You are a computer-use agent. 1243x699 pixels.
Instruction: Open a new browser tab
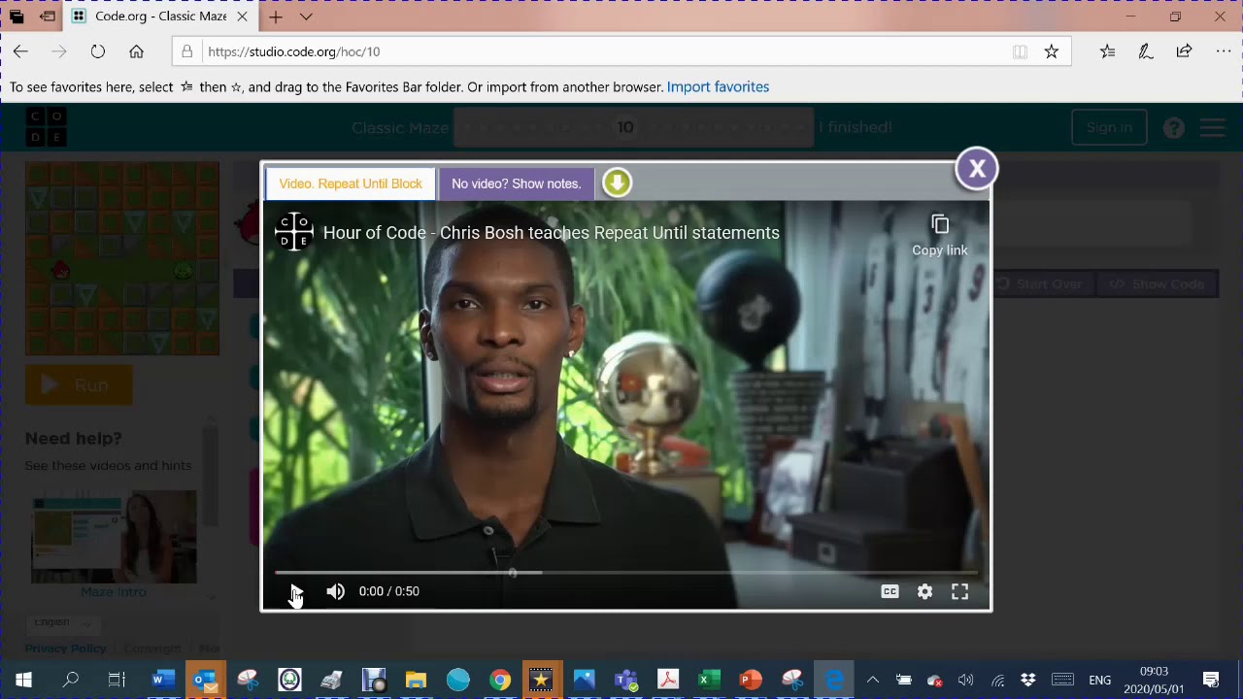point(276,17)
